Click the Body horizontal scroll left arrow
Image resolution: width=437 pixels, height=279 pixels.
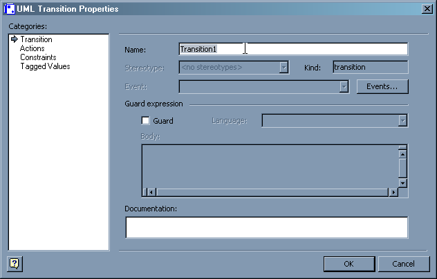point(147,192)
